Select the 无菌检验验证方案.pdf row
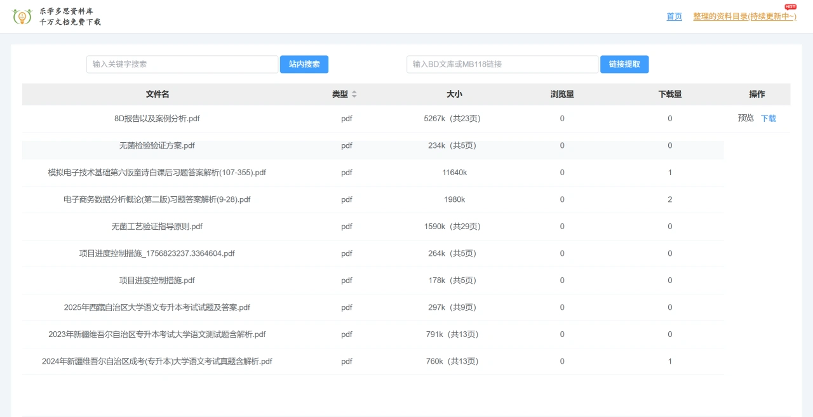This screenshot has height=417, width=813. coord(157,145)
